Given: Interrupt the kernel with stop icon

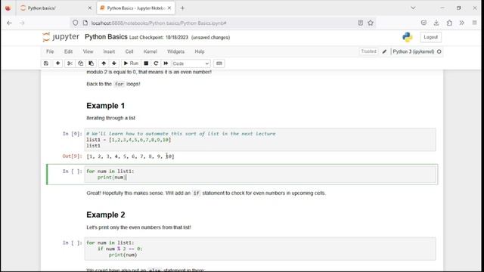Looking at the screenshot, I should click(146, 63).
